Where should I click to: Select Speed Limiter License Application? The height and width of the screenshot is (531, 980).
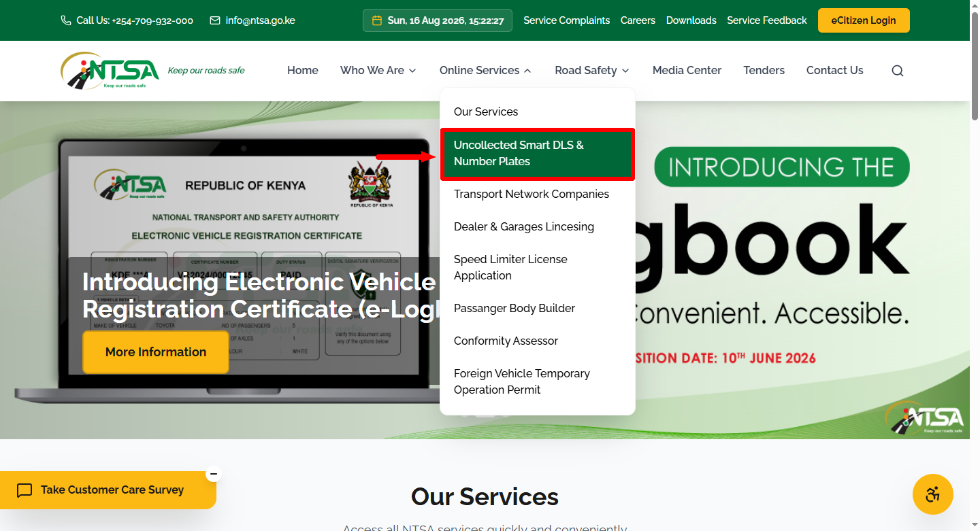(538, 268)
